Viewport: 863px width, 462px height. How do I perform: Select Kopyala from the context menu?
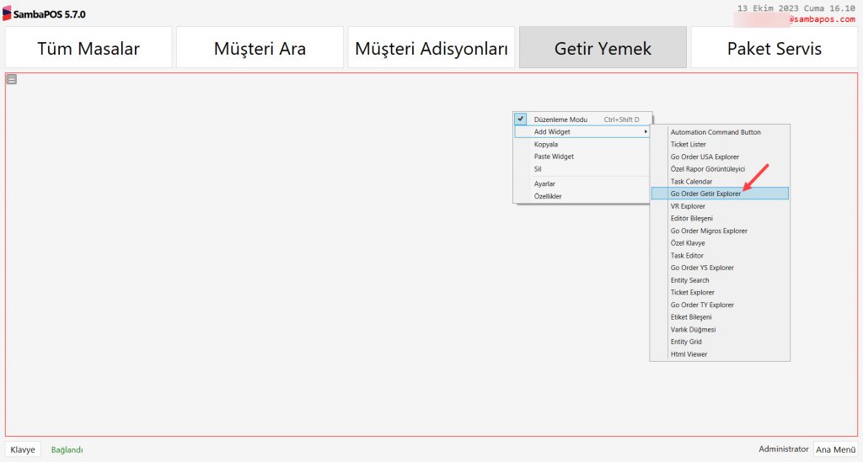pyautogui.click(x=546, y=145)
